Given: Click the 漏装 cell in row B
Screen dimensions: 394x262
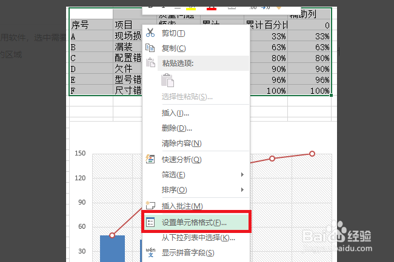Looking at the screenshot, I should pyautogui.click(x=128, y=47).
